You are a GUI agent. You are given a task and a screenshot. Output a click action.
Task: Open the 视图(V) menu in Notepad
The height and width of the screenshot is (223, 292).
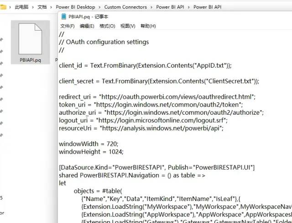(x=128, y=26)
